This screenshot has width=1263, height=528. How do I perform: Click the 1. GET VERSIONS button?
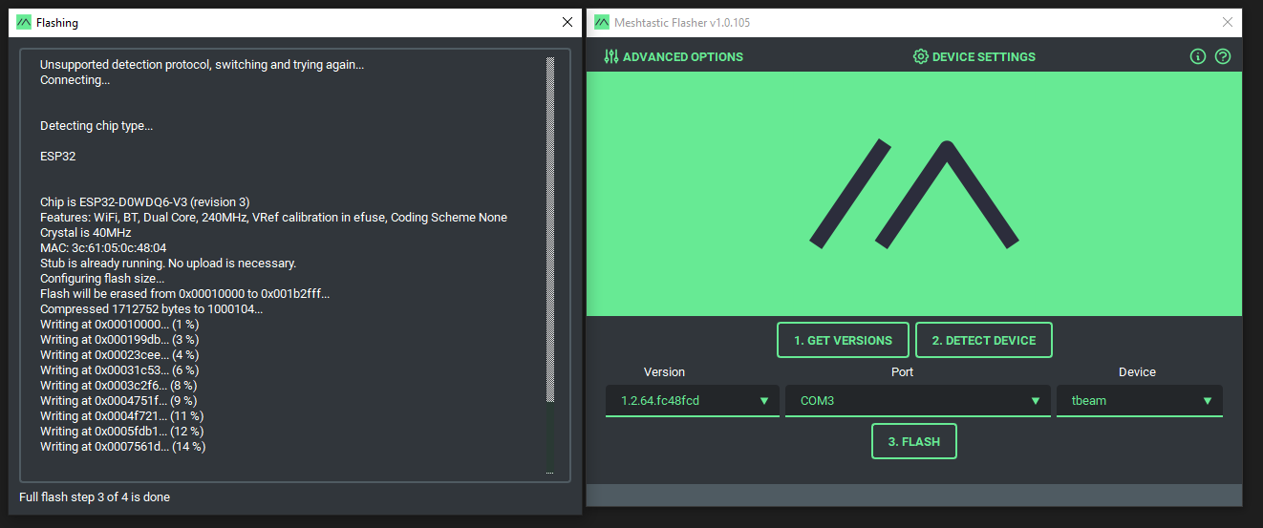[x=843, y=340]
